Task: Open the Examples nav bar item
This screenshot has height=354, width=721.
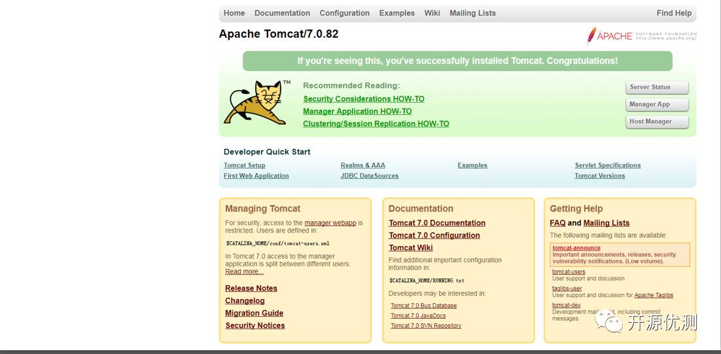Action: point(397,13)
